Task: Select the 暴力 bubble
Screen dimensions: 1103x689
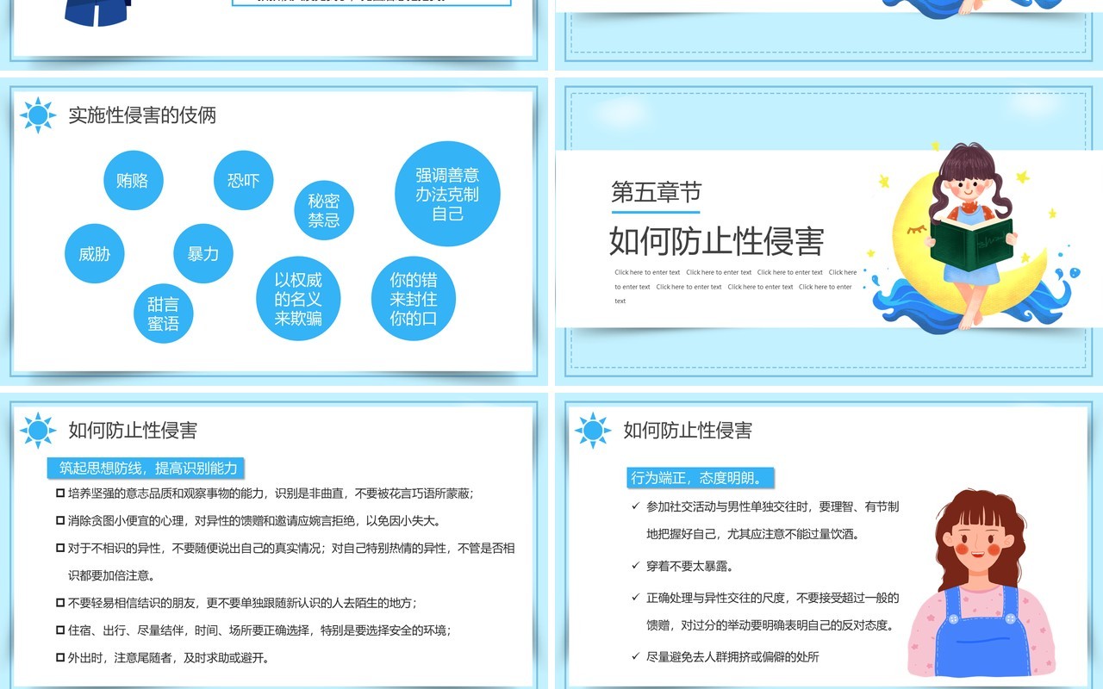Action: pyautogui.click(x=203, y=254)
